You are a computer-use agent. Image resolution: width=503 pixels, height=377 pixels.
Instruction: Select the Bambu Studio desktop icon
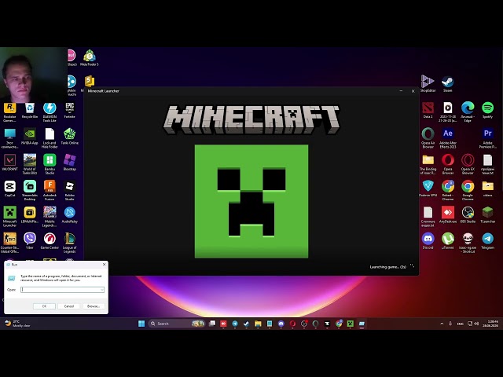(x=50, y=164)
